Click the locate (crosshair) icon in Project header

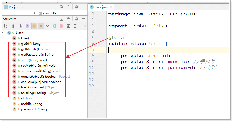tap(61, 7)
